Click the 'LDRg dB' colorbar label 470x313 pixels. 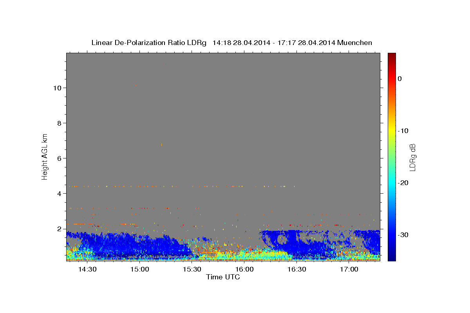coord(412,157)
